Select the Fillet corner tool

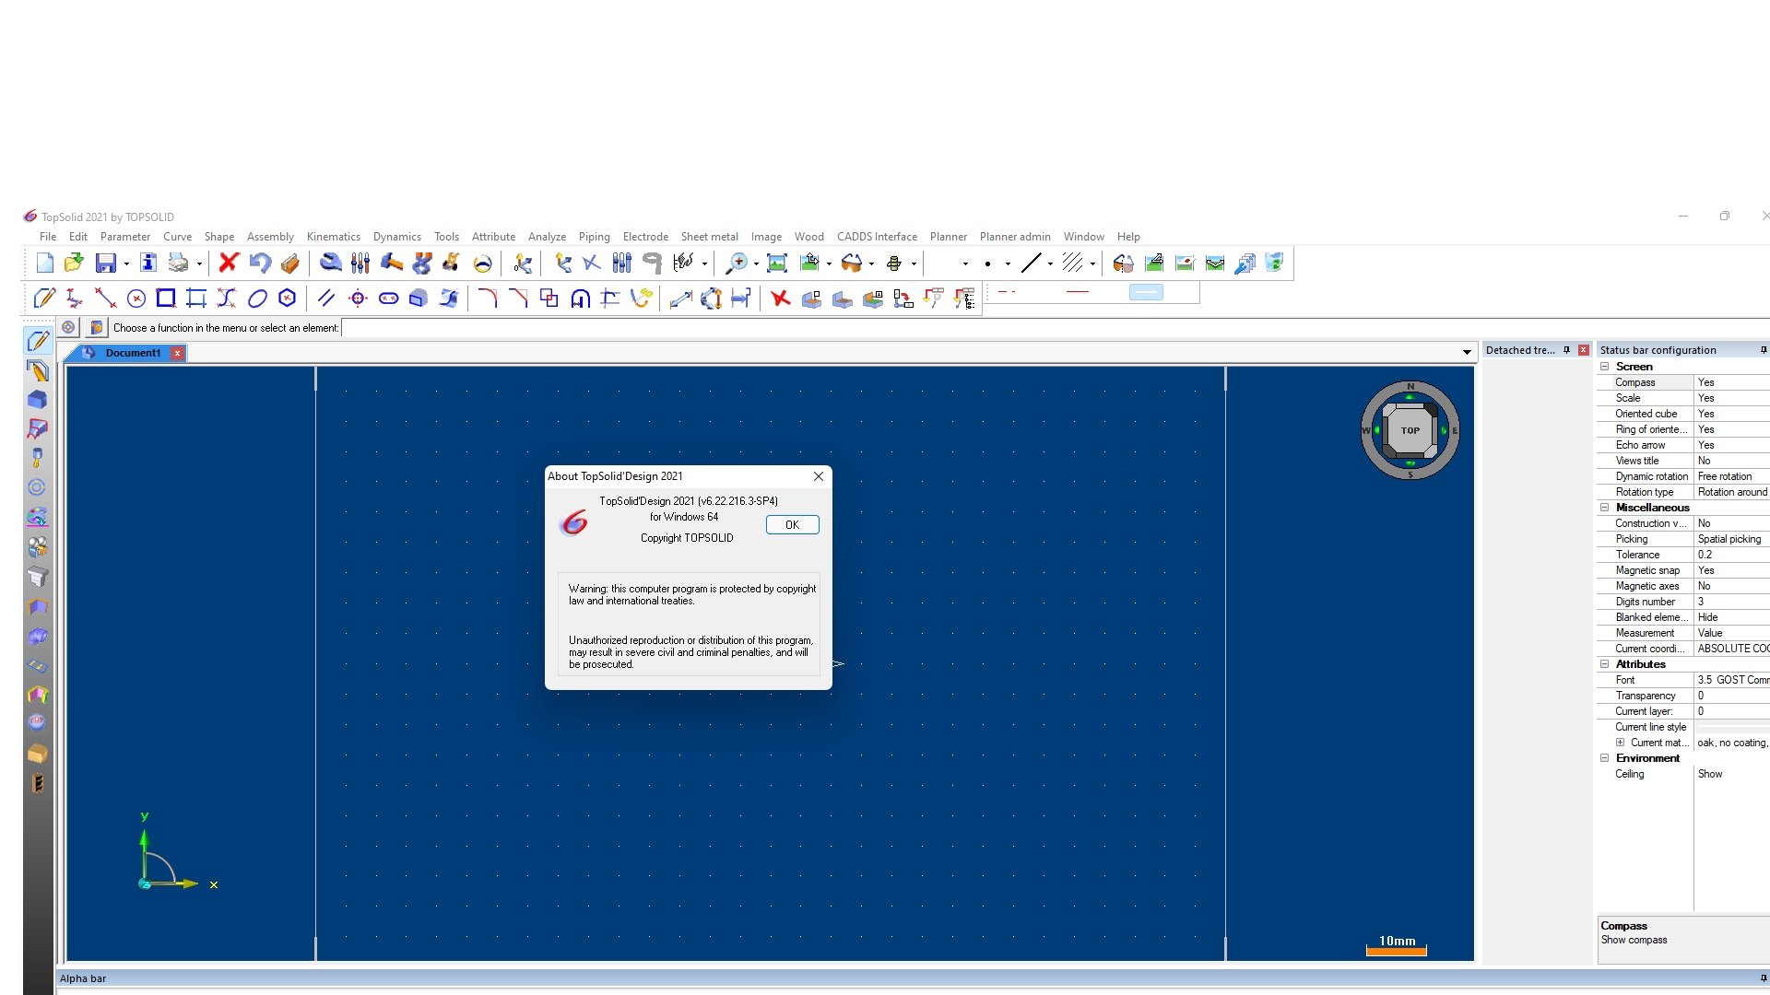[x=488, y=298]
